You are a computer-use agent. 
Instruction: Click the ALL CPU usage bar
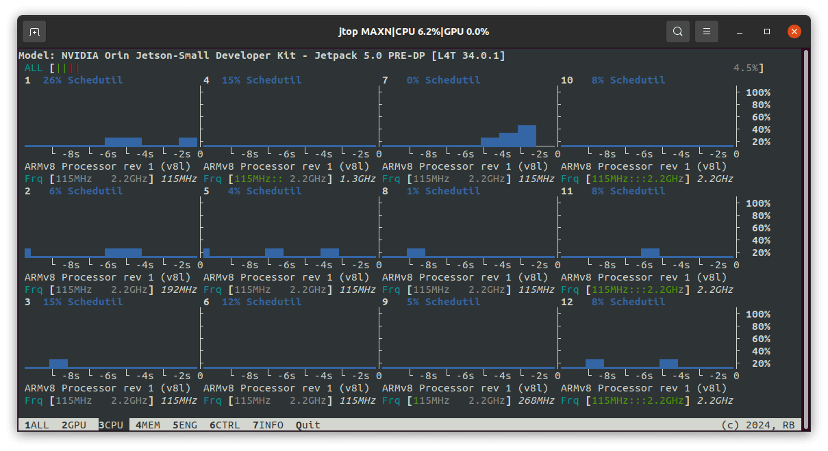click(394, 68)
